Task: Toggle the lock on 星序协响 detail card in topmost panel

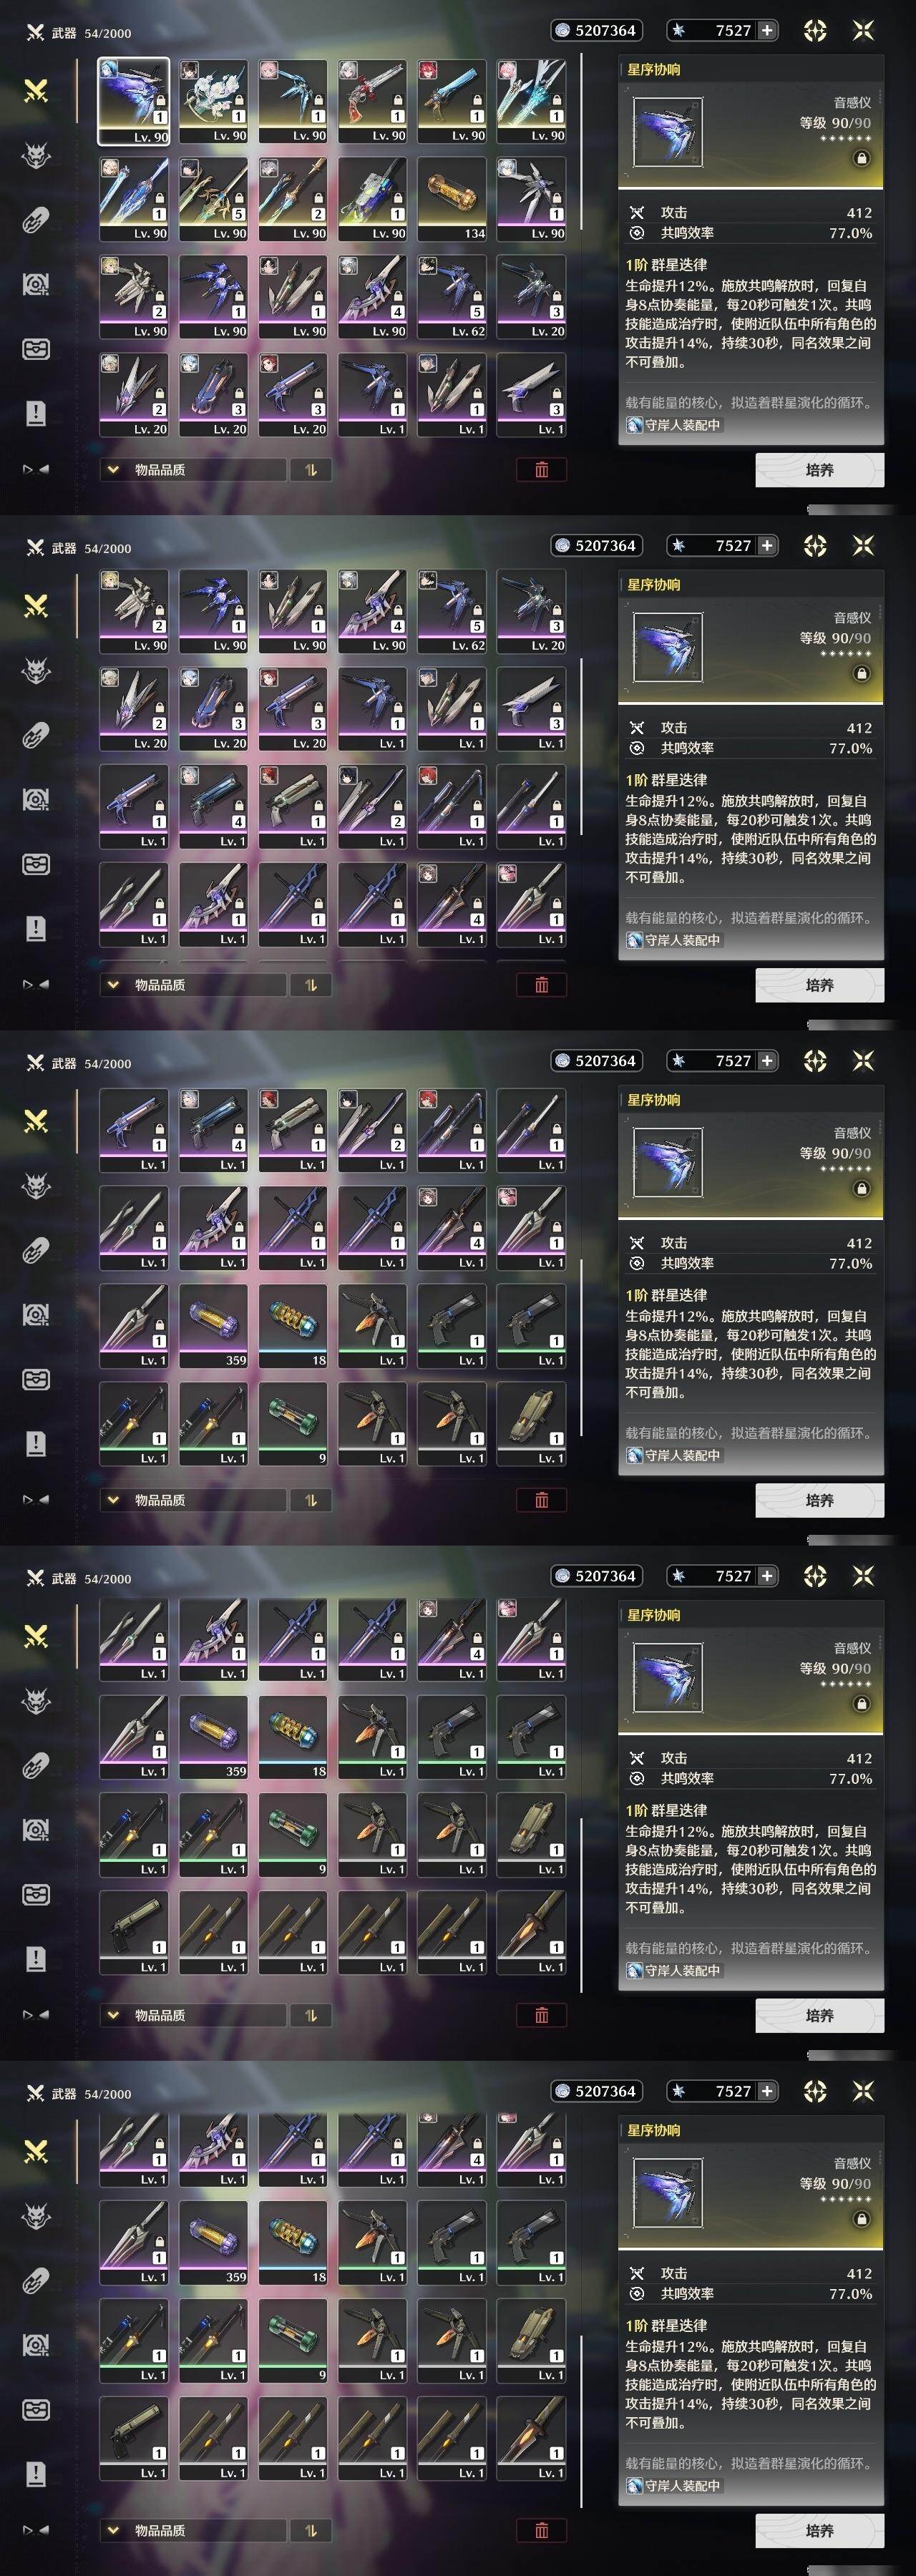Action: tap(861, 158)
